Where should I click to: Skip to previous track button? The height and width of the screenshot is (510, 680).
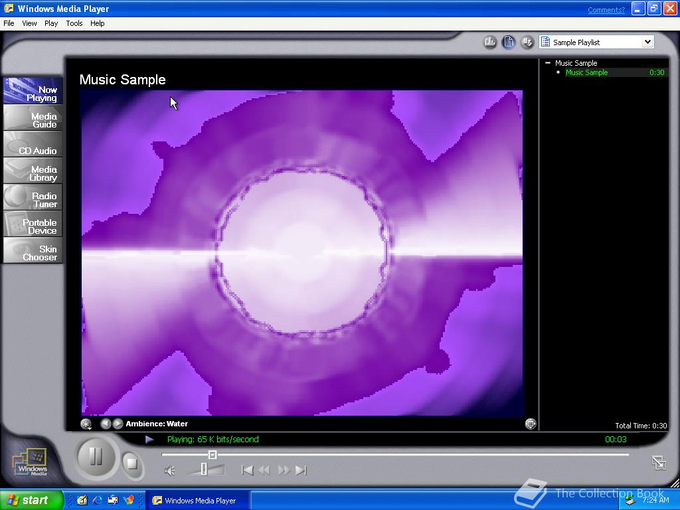click(x=247, y=471)
